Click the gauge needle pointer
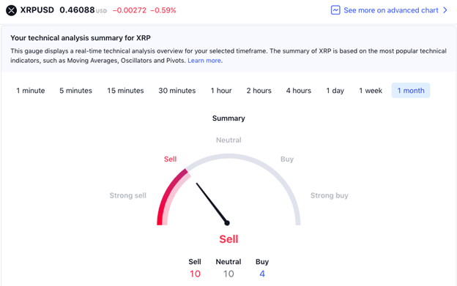This screenshot has height=286, width=457. click(x=212, y=203)
